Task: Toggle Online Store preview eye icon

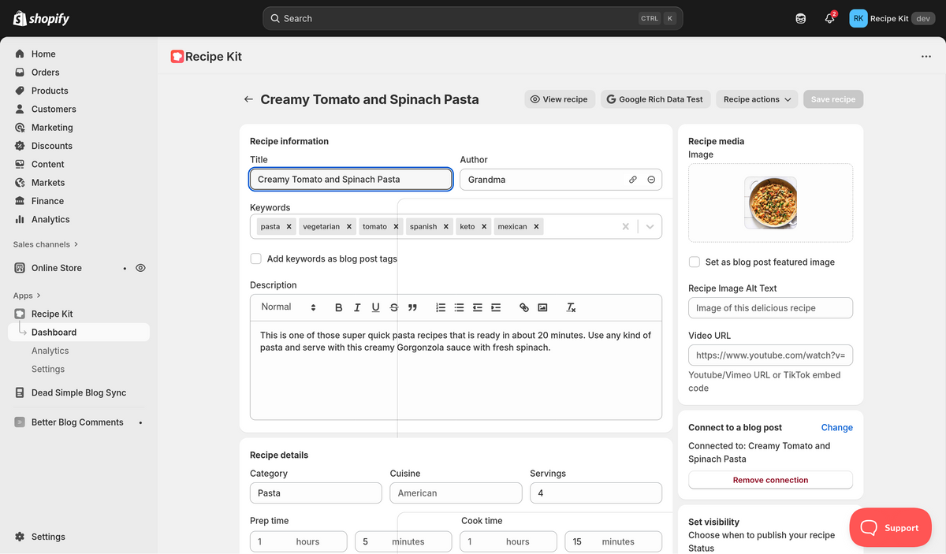Action: pos(140,268)
